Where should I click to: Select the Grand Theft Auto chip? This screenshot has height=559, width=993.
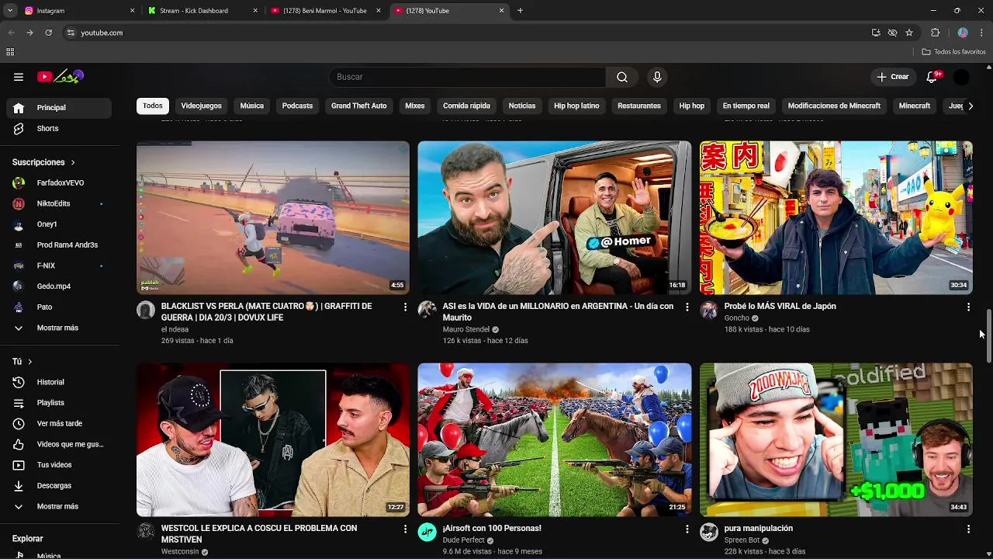point(358,106)
